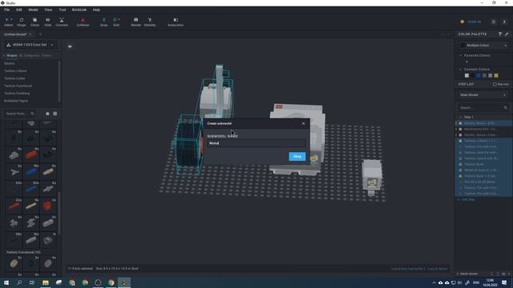Open the Windows Start menu
Viewport: 513px width, 288px height.
click(x=6, y=282)
